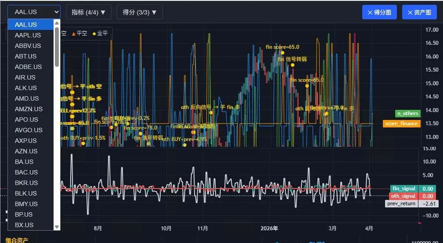Click the score_finance series label
The image size is (443, 243).
click(x=401, y=123)
